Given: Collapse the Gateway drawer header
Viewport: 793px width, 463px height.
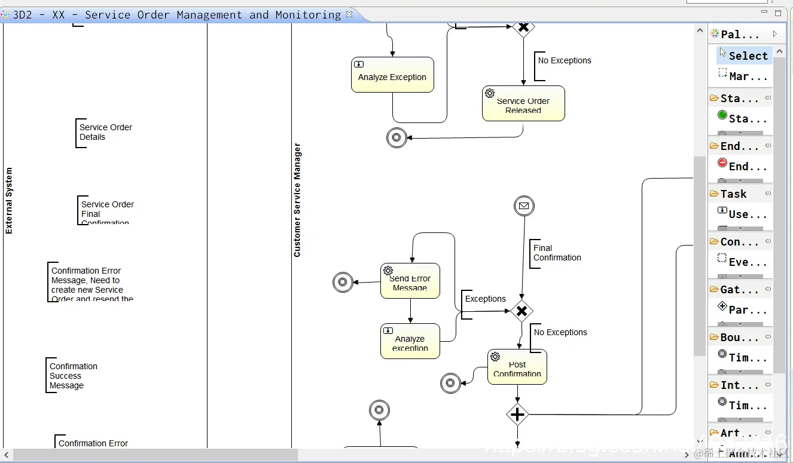Looking at the screenshot, I should click(x=740, y=289).
